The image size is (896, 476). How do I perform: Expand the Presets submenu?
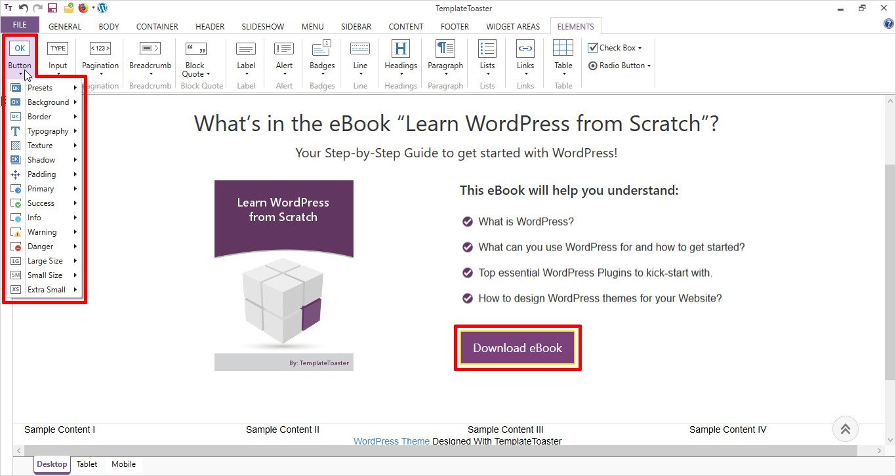coord(44,88)
